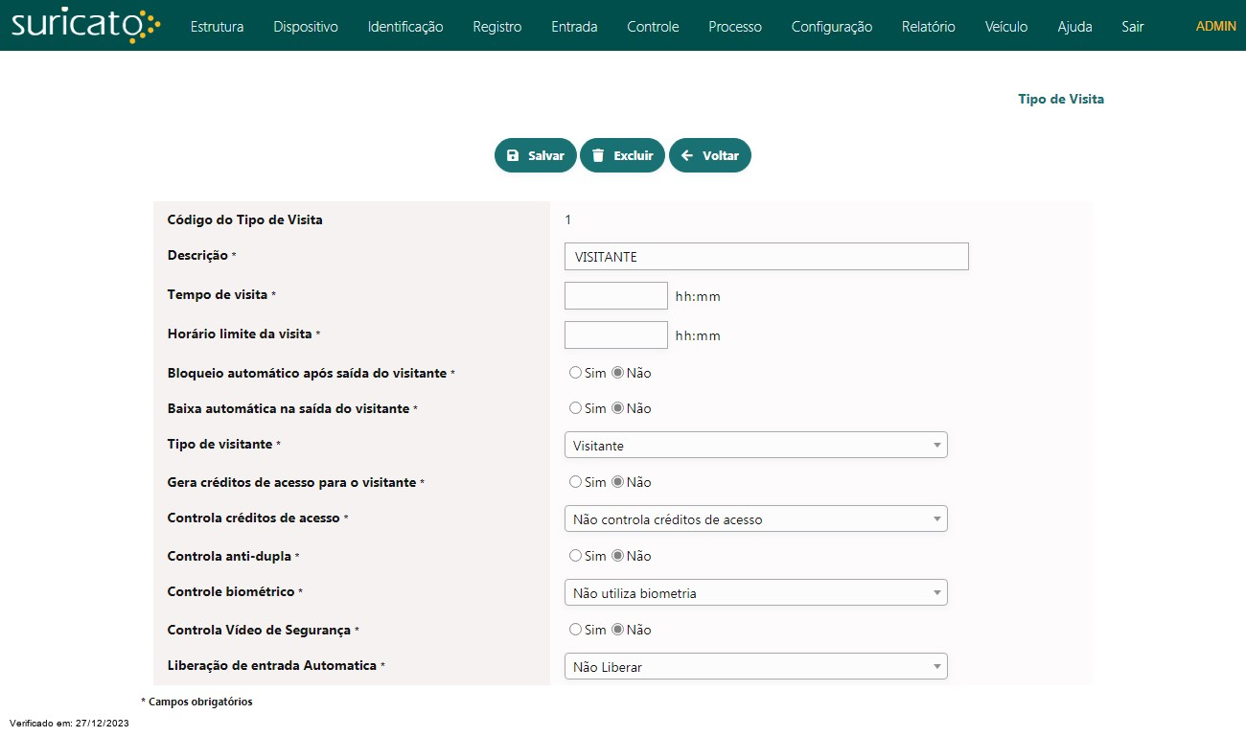Open the Estrutura menu
Screen dimensions: 1246x737
tap(217, 27)
